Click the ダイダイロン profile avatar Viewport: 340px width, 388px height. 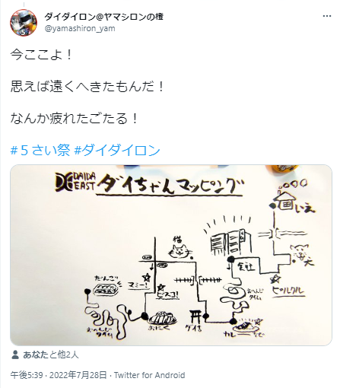click(x=24, y=23)
